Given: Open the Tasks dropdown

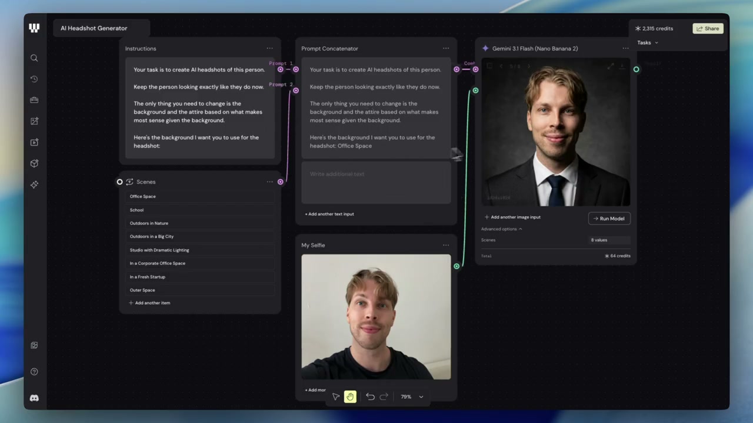Looking at the screenshot, I should tap(648, 42).
